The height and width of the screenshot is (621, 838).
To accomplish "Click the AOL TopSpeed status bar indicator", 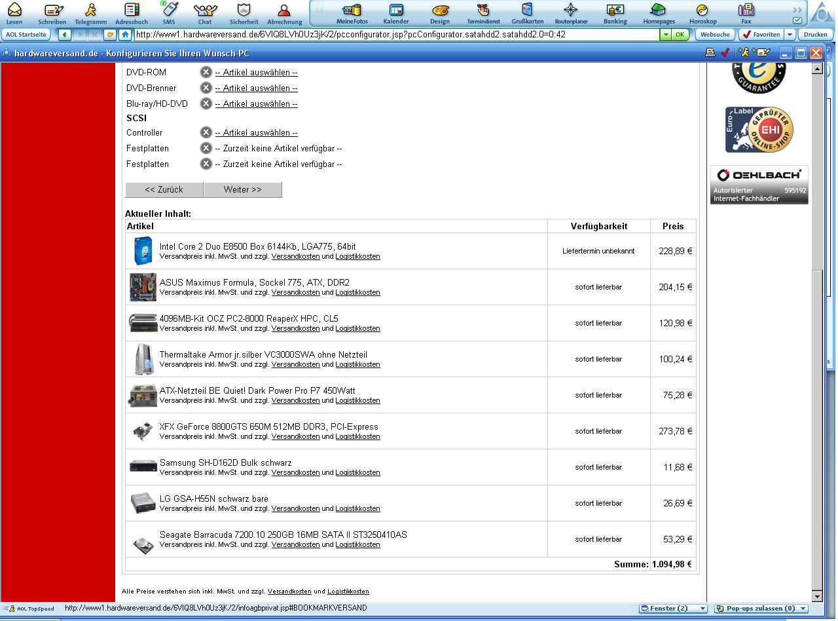I will 30,609.
